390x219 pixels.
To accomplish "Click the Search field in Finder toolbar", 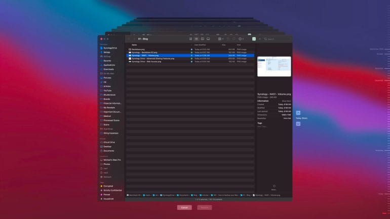I will point(277,39).
